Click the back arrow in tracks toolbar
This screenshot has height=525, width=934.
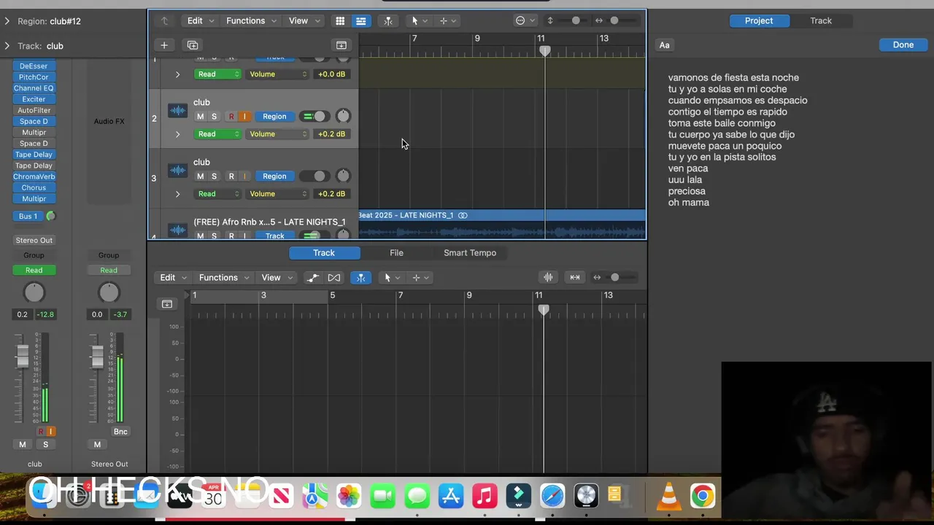pos(165,21)
